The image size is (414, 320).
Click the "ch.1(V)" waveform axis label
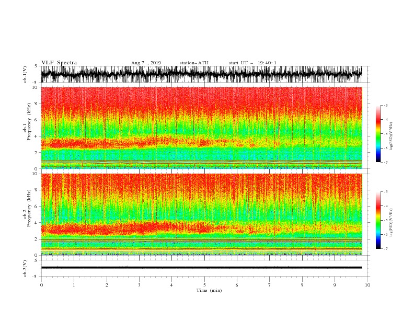[25, 74]
